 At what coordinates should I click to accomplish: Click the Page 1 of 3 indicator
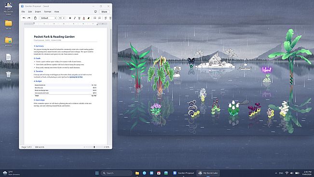27,147
